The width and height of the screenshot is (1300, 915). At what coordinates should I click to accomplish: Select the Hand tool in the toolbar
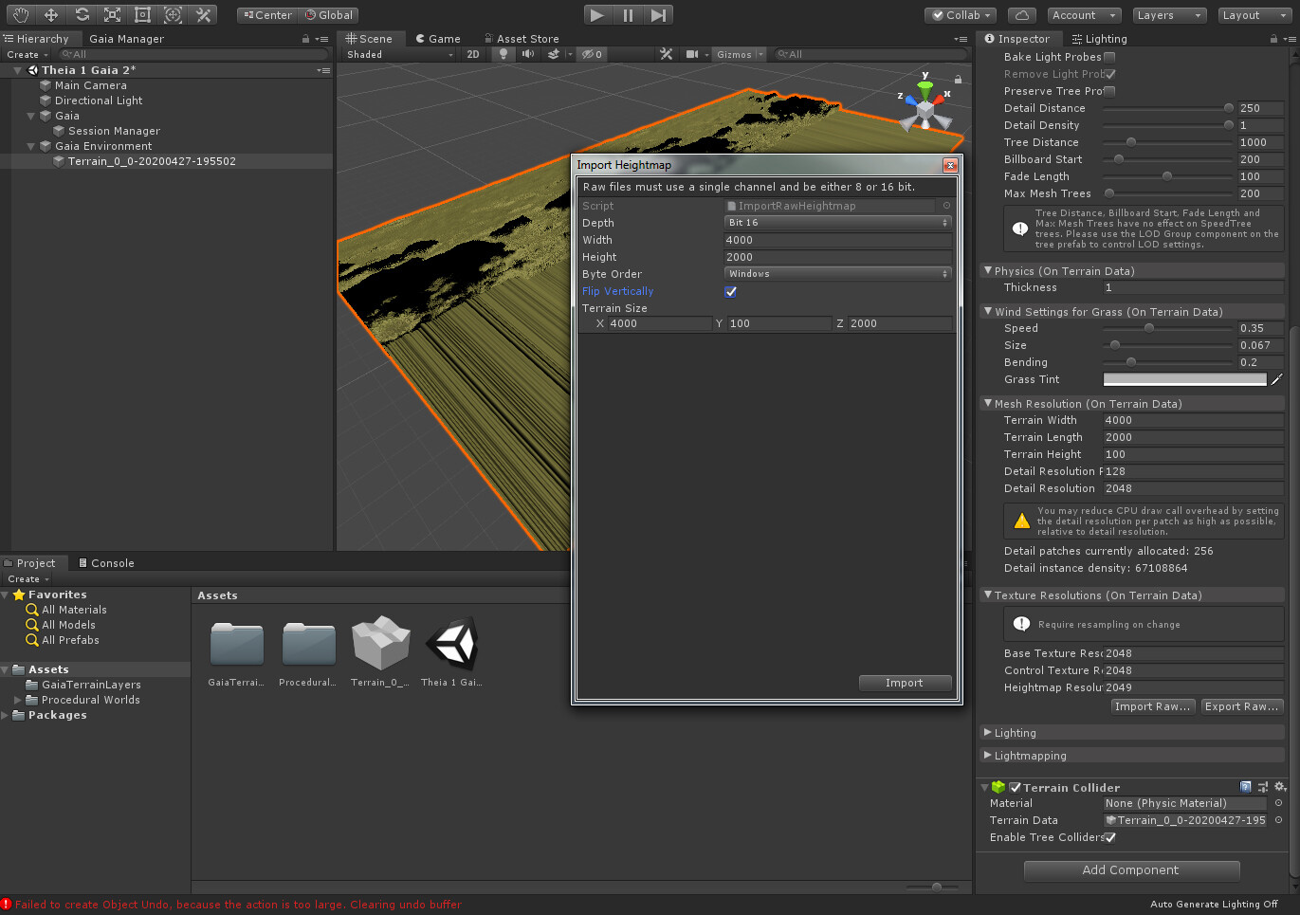[x=21, y=14]
